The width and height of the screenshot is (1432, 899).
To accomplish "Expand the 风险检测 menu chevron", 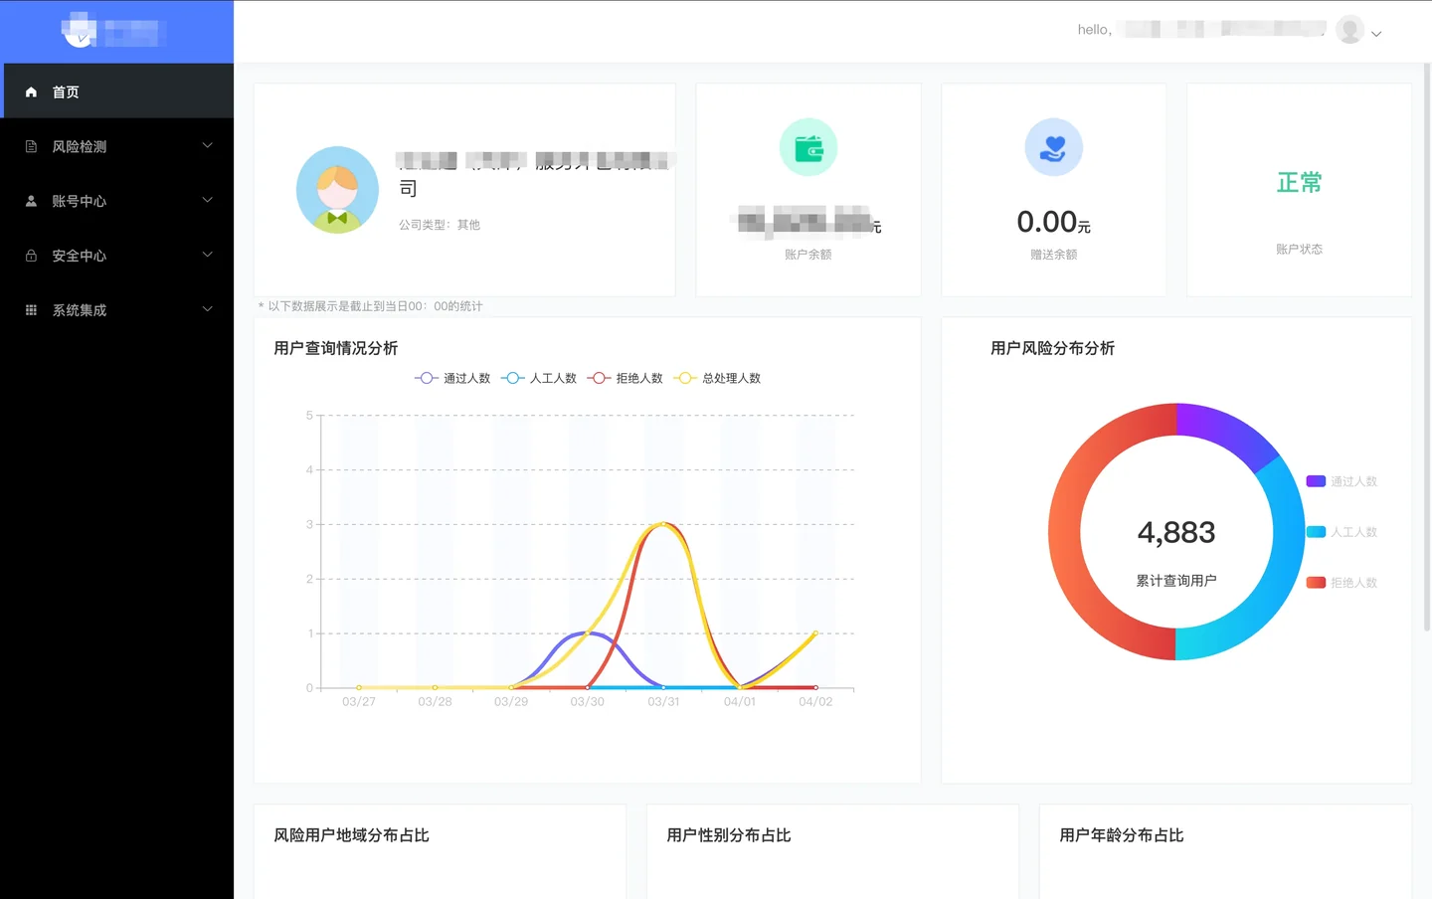I will (x=207, y=145).
